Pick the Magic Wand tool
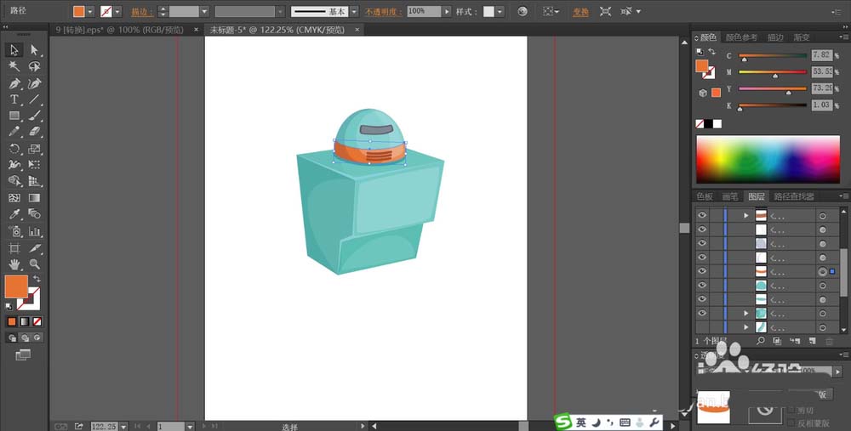This screenshot has height=431, width=851. point(14,66)
